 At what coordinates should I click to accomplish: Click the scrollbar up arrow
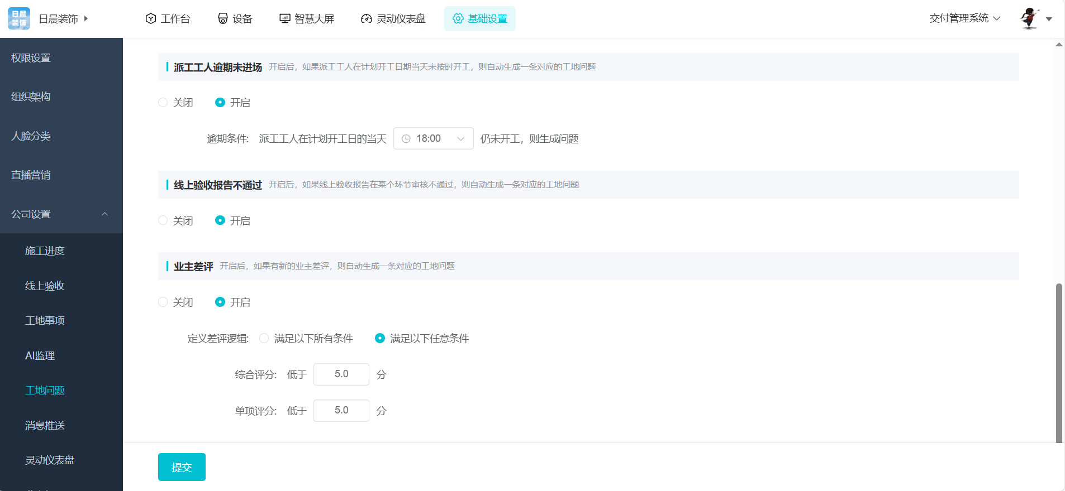(1059, 45)
